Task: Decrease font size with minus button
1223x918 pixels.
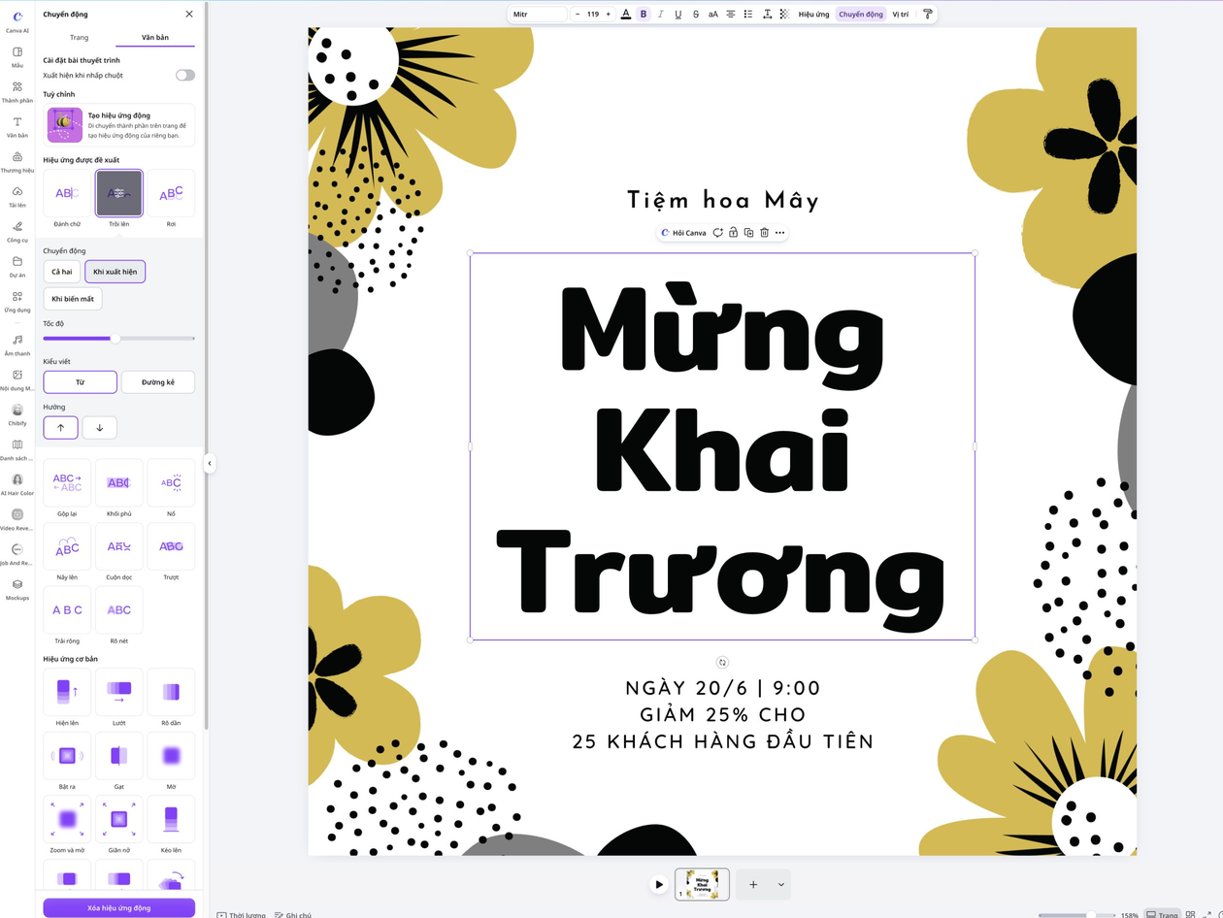Action: [578, 15]
